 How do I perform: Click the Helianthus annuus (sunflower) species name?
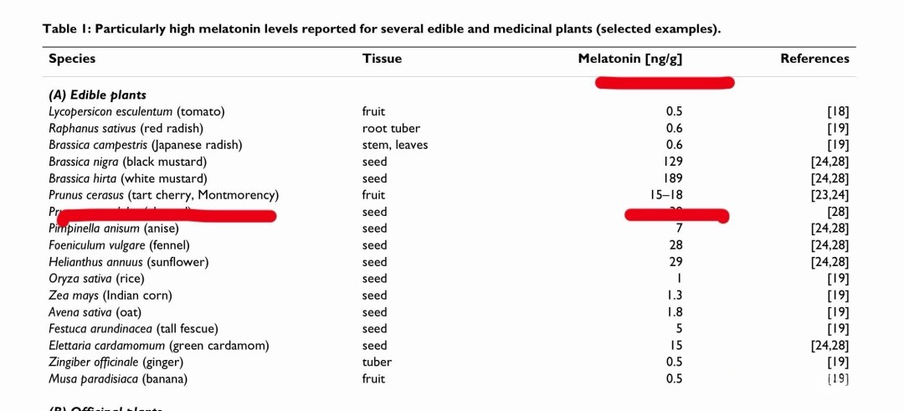[x=128, y=262]
